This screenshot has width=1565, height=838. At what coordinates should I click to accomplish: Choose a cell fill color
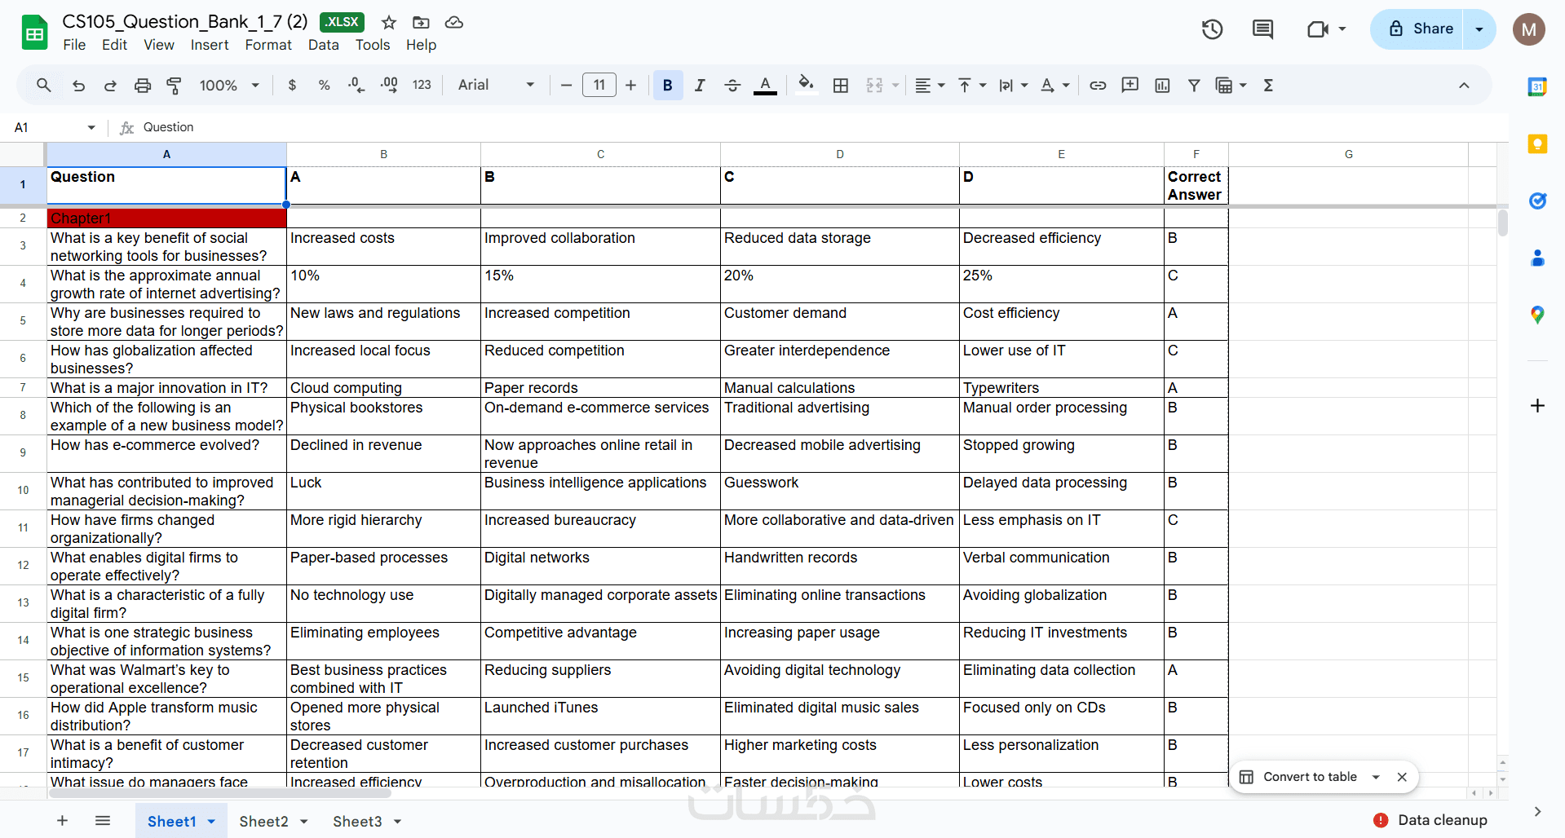pyautogui.click(x=806, y=85)
